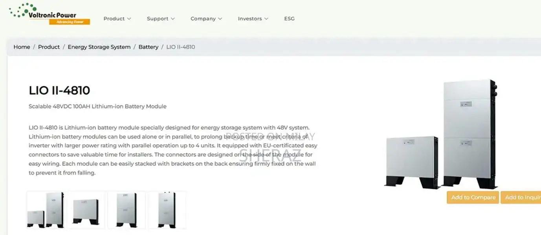Open Energy Storage System breadcrumb link
Screen dimensions: 541x235
[x=99, y=47]
